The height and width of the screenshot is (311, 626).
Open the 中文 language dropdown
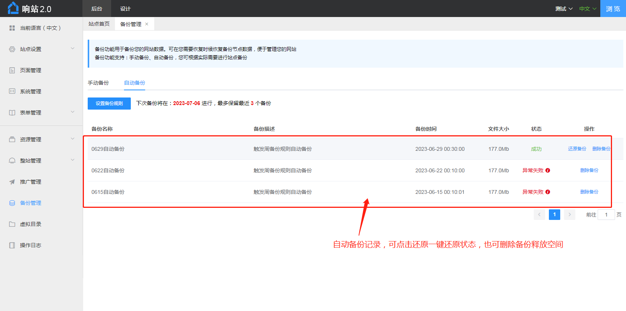pyautogui.click(x=587, y=9)
